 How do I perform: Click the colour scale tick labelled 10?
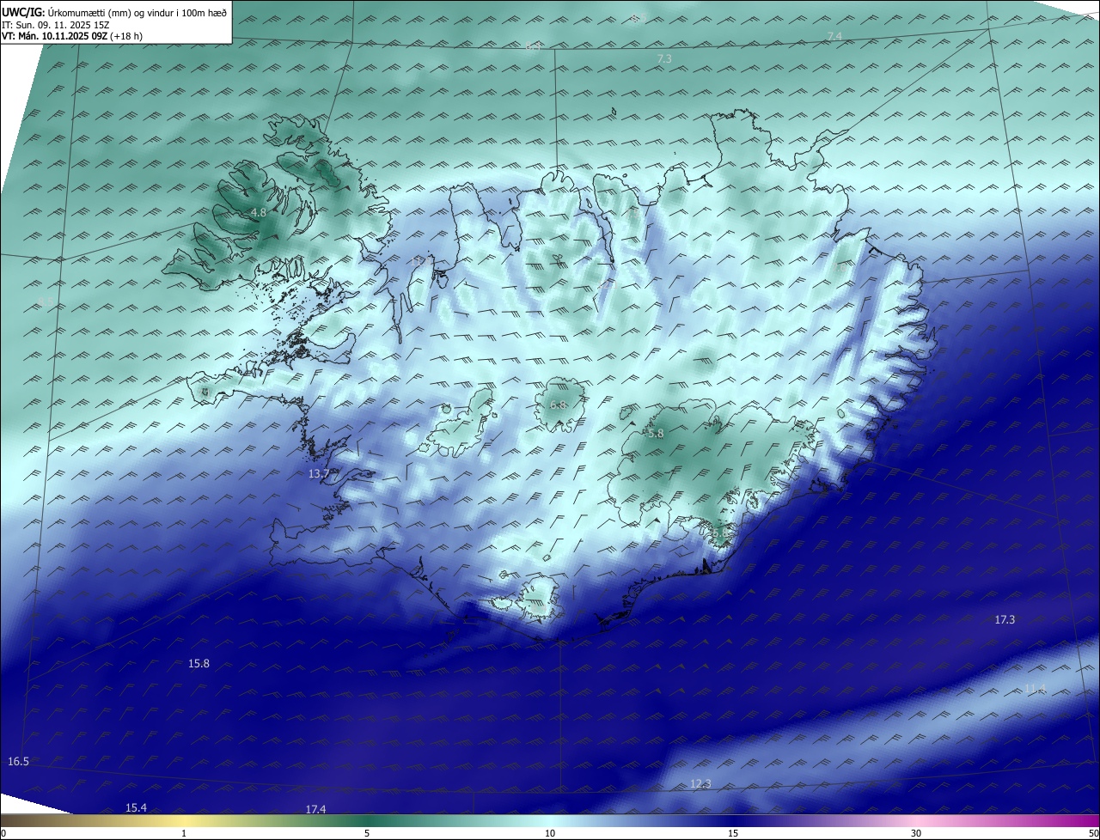[550, 833]
